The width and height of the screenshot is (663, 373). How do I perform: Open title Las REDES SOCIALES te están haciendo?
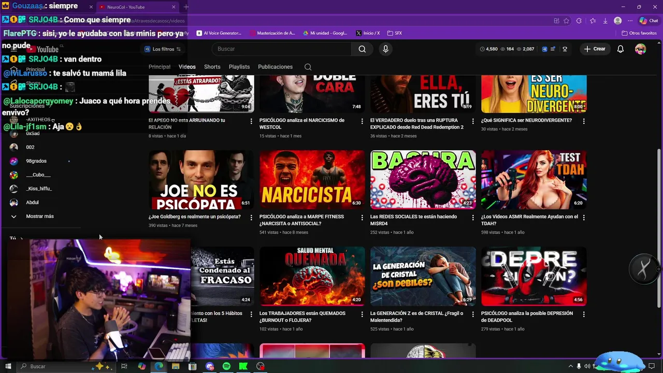[413, 220]
